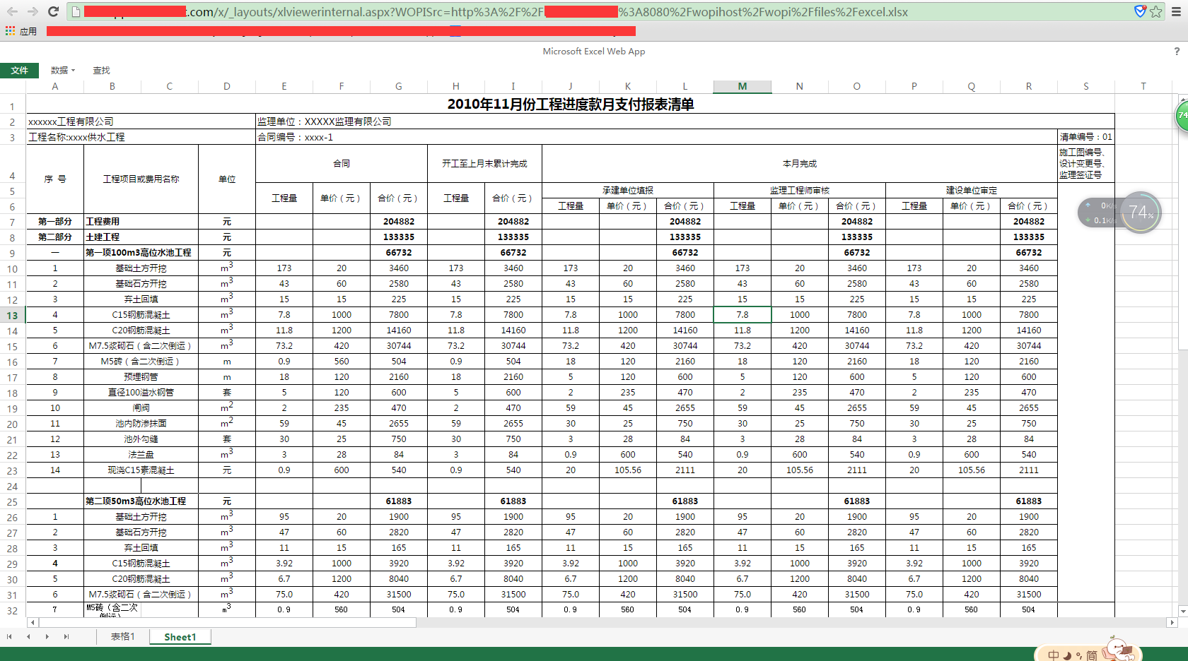The image size is (1188, 661).
Task: Click header cell 建设单位审定
Action: pos(972,190)
